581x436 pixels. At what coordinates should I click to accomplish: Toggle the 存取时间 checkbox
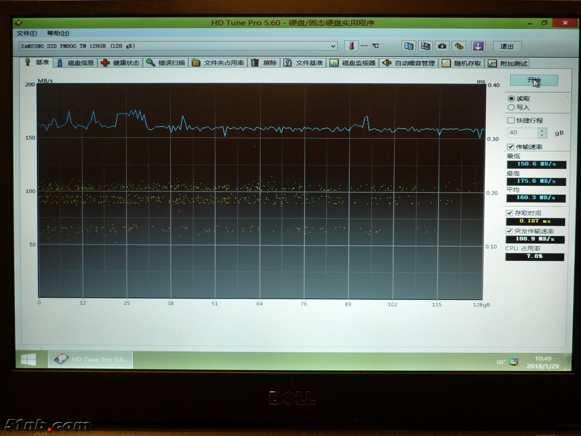[510, 213]
